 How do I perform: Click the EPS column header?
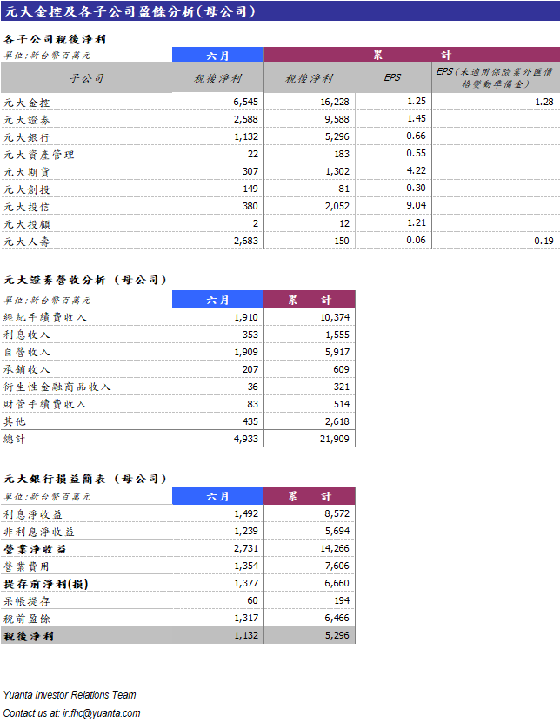[x=393, y=77]
